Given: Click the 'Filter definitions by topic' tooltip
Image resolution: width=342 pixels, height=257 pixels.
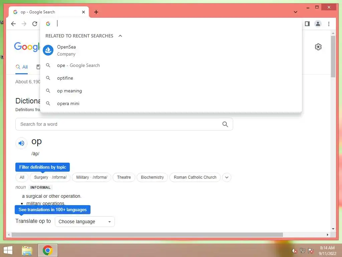Looking at the screenshot, I should click(42, 167).
